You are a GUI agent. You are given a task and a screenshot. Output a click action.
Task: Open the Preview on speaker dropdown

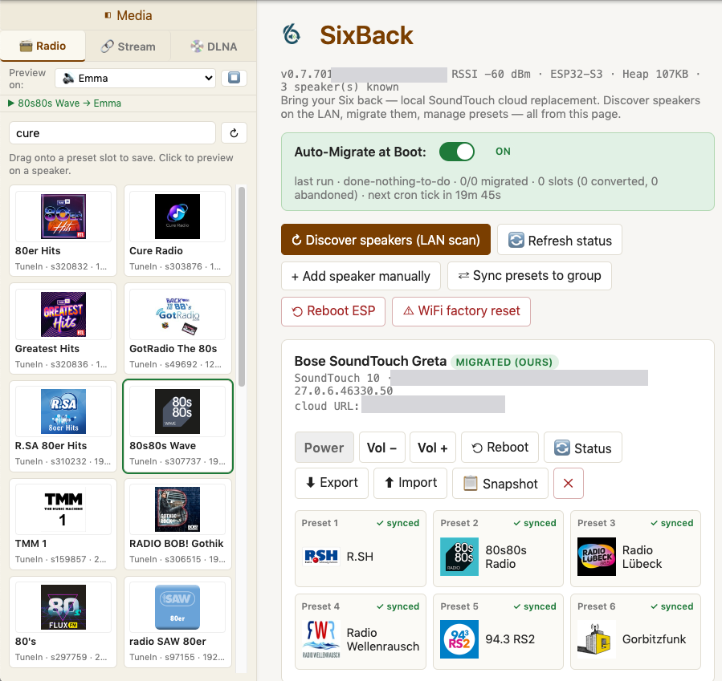tap(136, 78)
